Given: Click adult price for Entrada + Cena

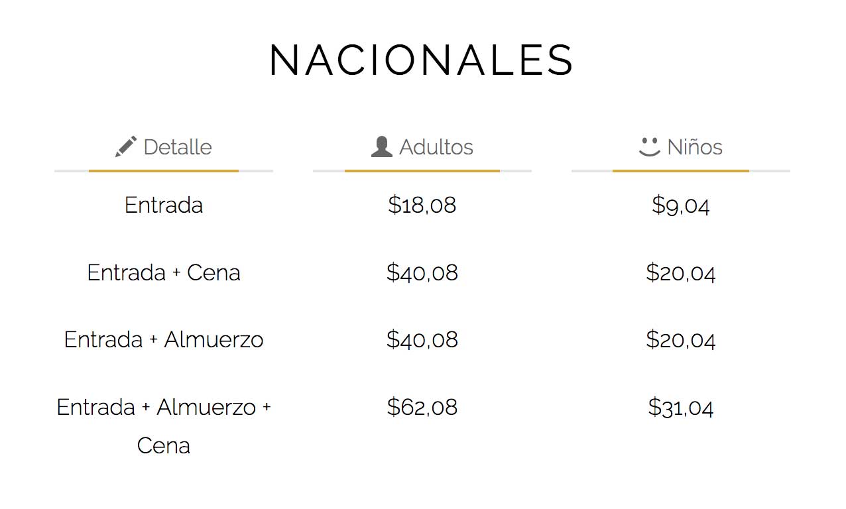Looking at the screenshot, I should pyautogui.click(x=422, y=272).
